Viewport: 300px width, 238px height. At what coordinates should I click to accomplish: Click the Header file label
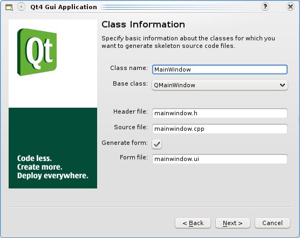pos(131,111)
